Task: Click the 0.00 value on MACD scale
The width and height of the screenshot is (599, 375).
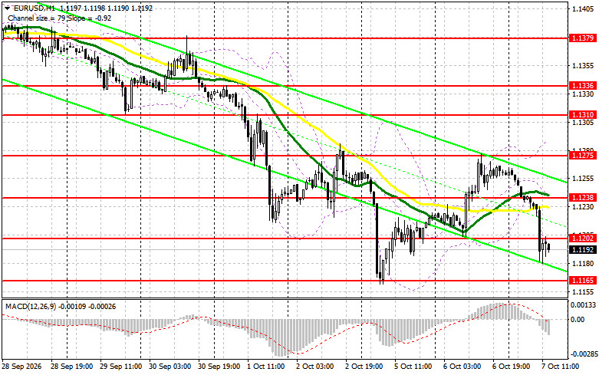Action: pyautogui.click(x=578, y=320)
